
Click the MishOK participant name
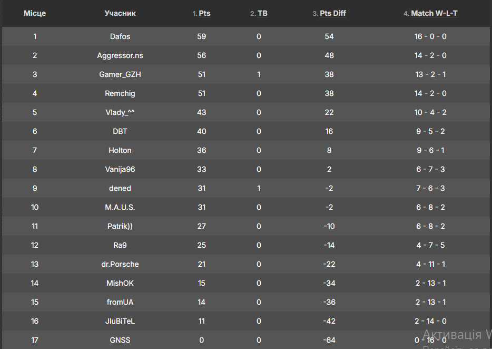point(120,283)
